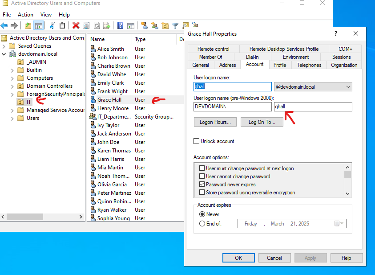This screenshot has width=375, height=275.
Task: Click the account options scroll down arrow
Action: point(348,193)
